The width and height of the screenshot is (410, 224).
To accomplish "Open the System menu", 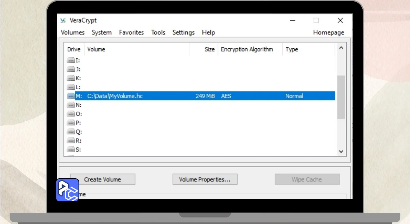I will click(x=102, y=32).
